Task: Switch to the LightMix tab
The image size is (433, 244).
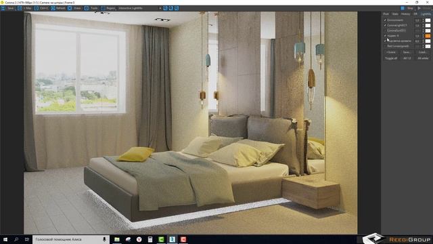Action: (x=426, y=14)
